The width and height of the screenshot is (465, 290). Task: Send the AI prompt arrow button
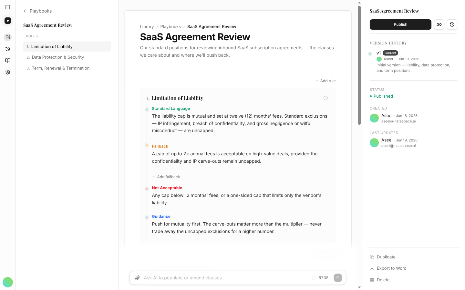coord(338,278)
